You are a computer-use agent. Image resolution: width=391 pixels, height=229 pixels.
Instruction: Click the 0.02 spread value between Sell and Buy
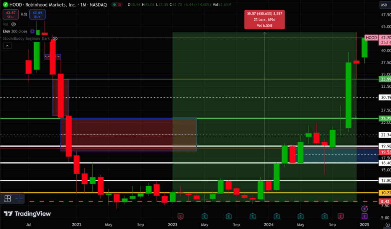click(x=24, y=15)
